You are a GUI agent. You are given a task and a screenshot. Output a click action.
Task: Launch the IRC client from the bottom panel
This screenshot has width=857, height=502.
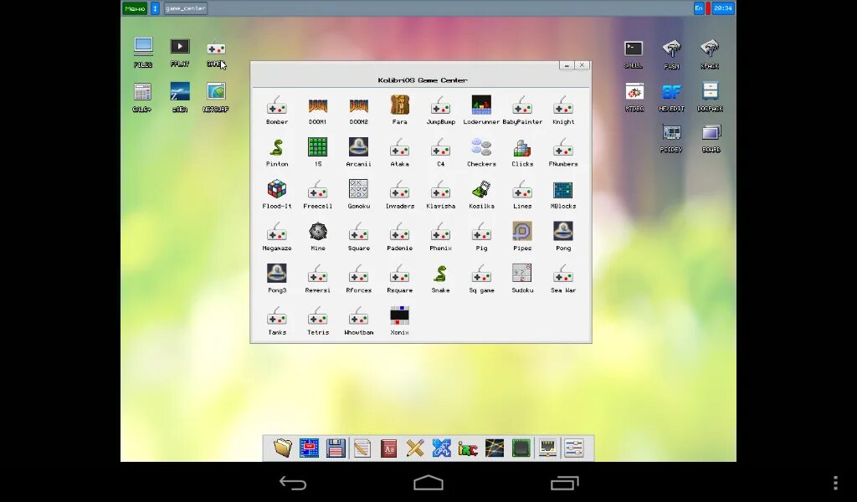(x=466, y=449)
